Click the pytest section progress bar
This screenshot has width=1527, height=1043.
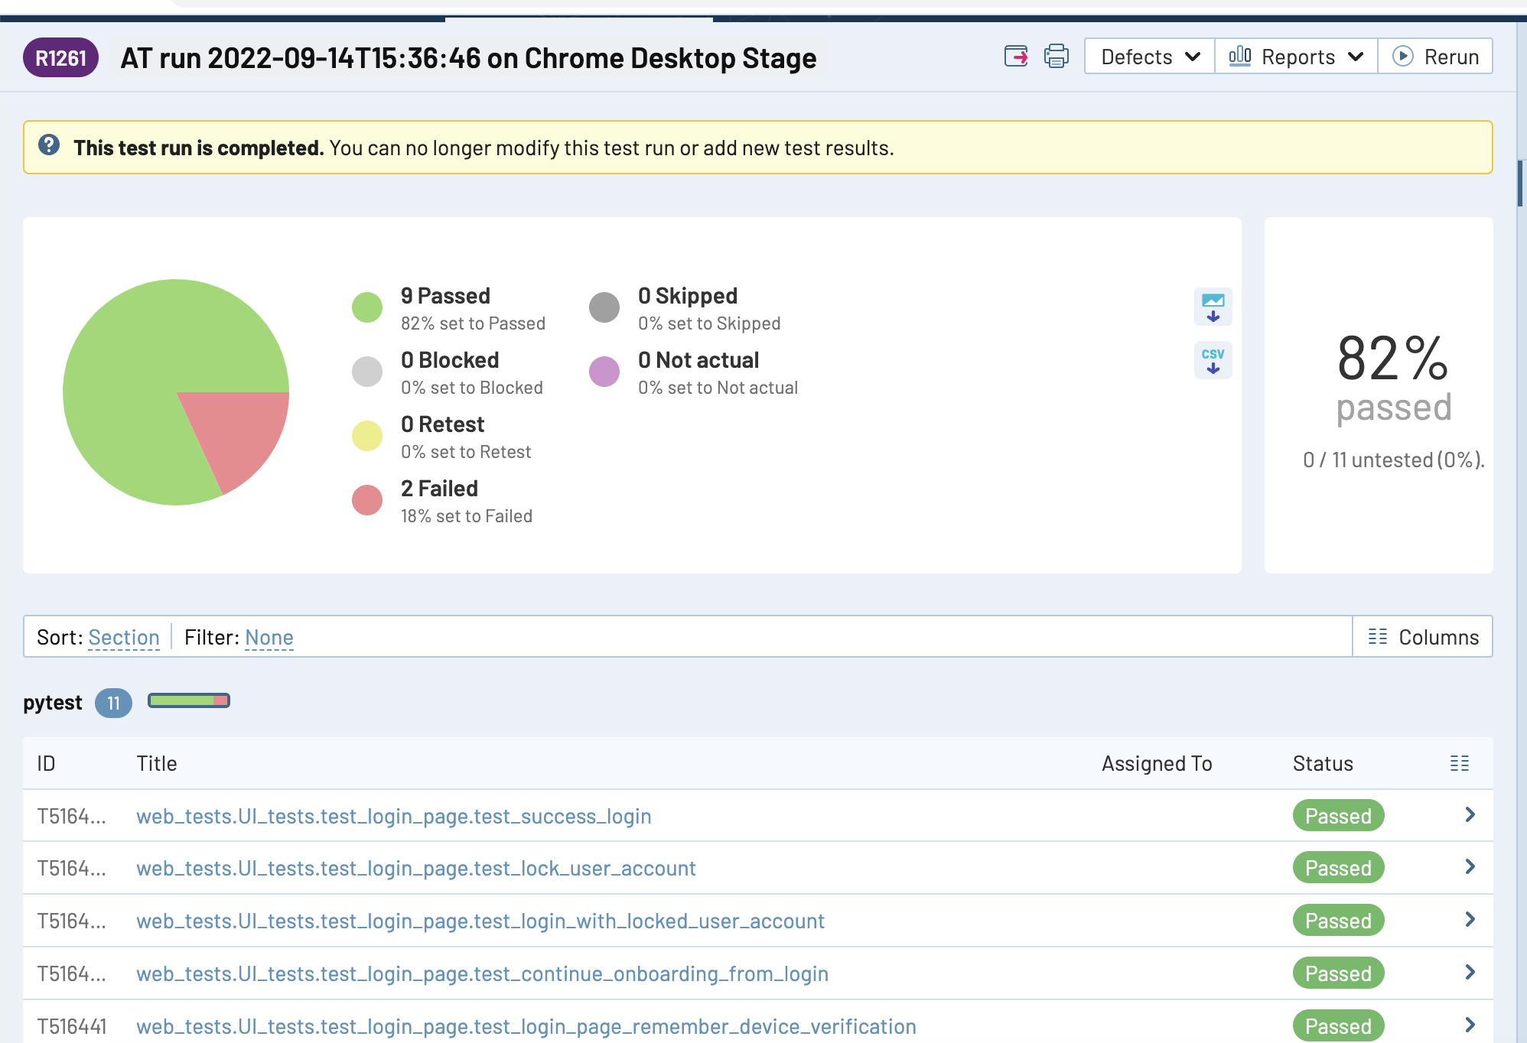point(189,700)
